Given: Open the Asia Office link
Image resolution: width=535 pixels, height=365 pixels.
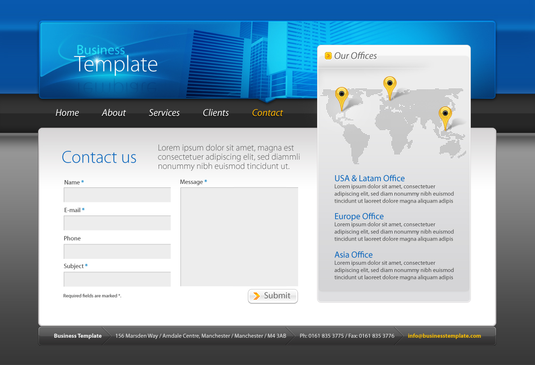Looking at the screenshot, I should [x=354, y=255].
